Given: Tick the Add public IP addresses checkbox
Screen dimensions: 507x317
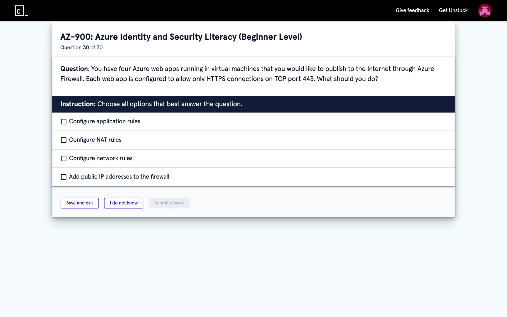Looking at the screenshot, I should (64, 177).
